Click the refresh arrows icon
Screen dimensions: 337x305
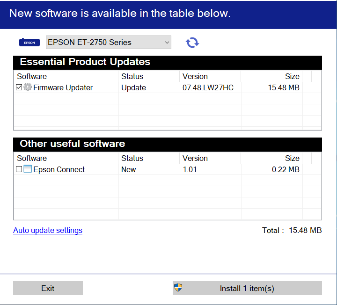tap(192, 43)
